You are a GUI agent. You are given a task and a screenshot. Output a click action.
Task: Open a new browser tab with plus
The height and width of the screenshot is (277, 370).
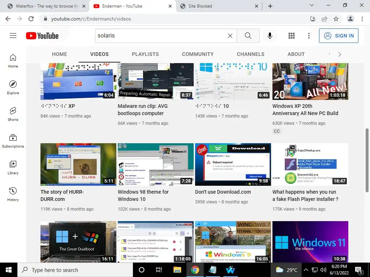pos(270,6)
